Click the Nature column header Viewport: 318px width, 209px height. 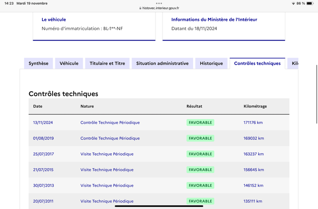(x=87, y=106)
